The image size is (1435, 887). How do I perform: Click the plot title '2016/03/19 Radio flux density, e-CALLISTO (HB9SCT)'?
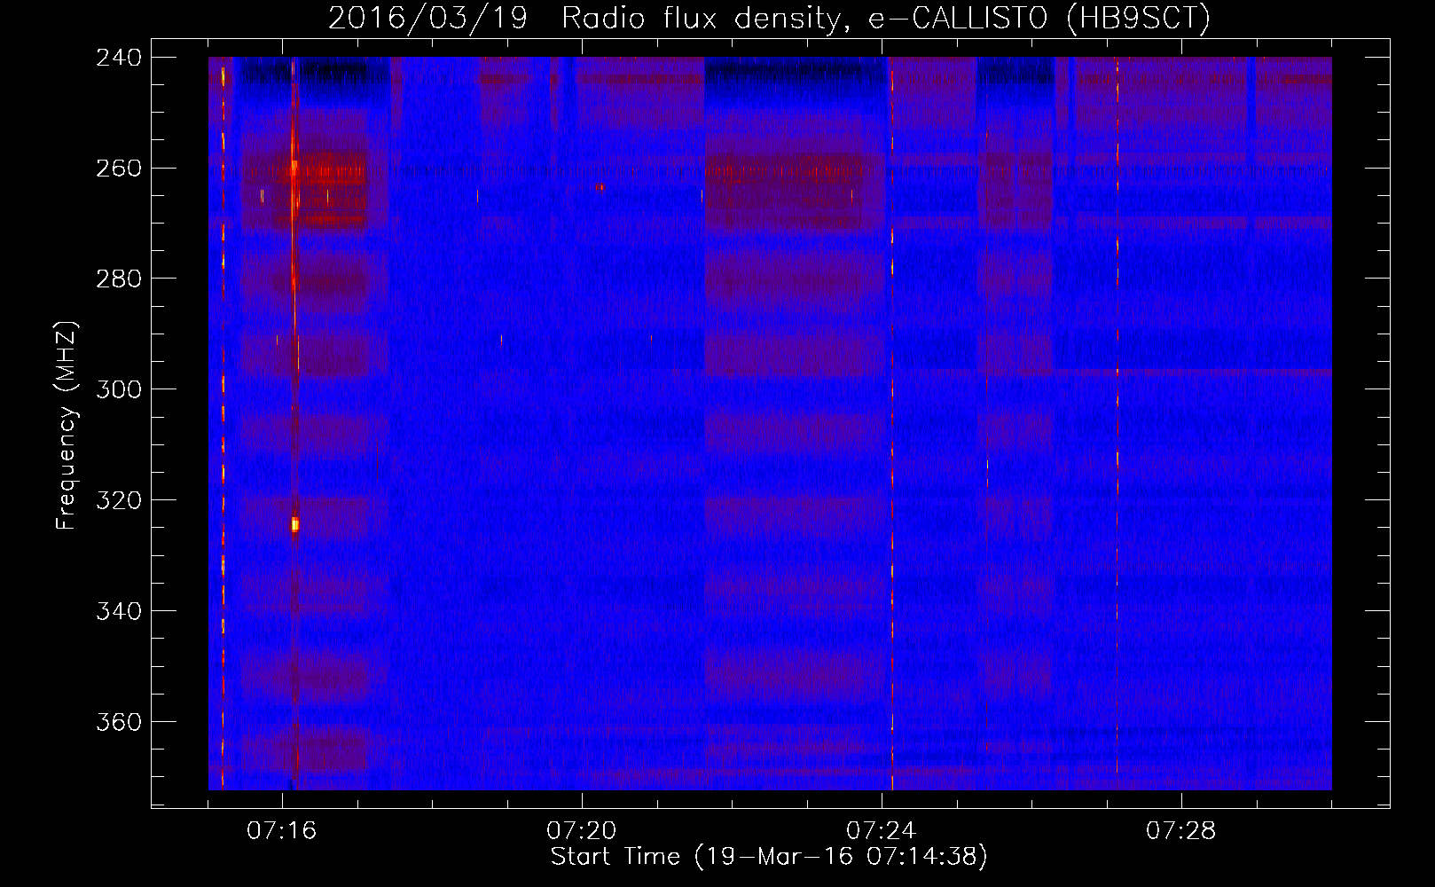click(x=769, y=18)
